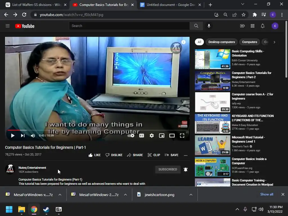
Task: Open Chrome three-dot menu
Action: click(x=282, y=15)
